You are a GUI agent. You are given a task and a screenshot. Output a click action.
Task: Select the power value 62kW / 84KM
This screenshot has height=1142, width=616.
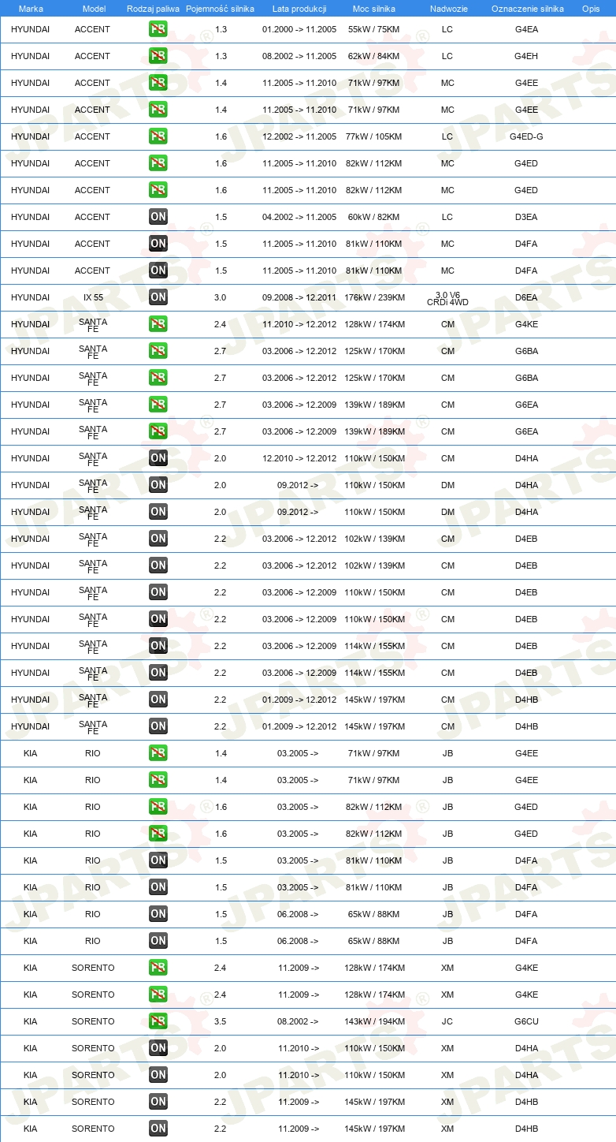click(x=374, y=56)
